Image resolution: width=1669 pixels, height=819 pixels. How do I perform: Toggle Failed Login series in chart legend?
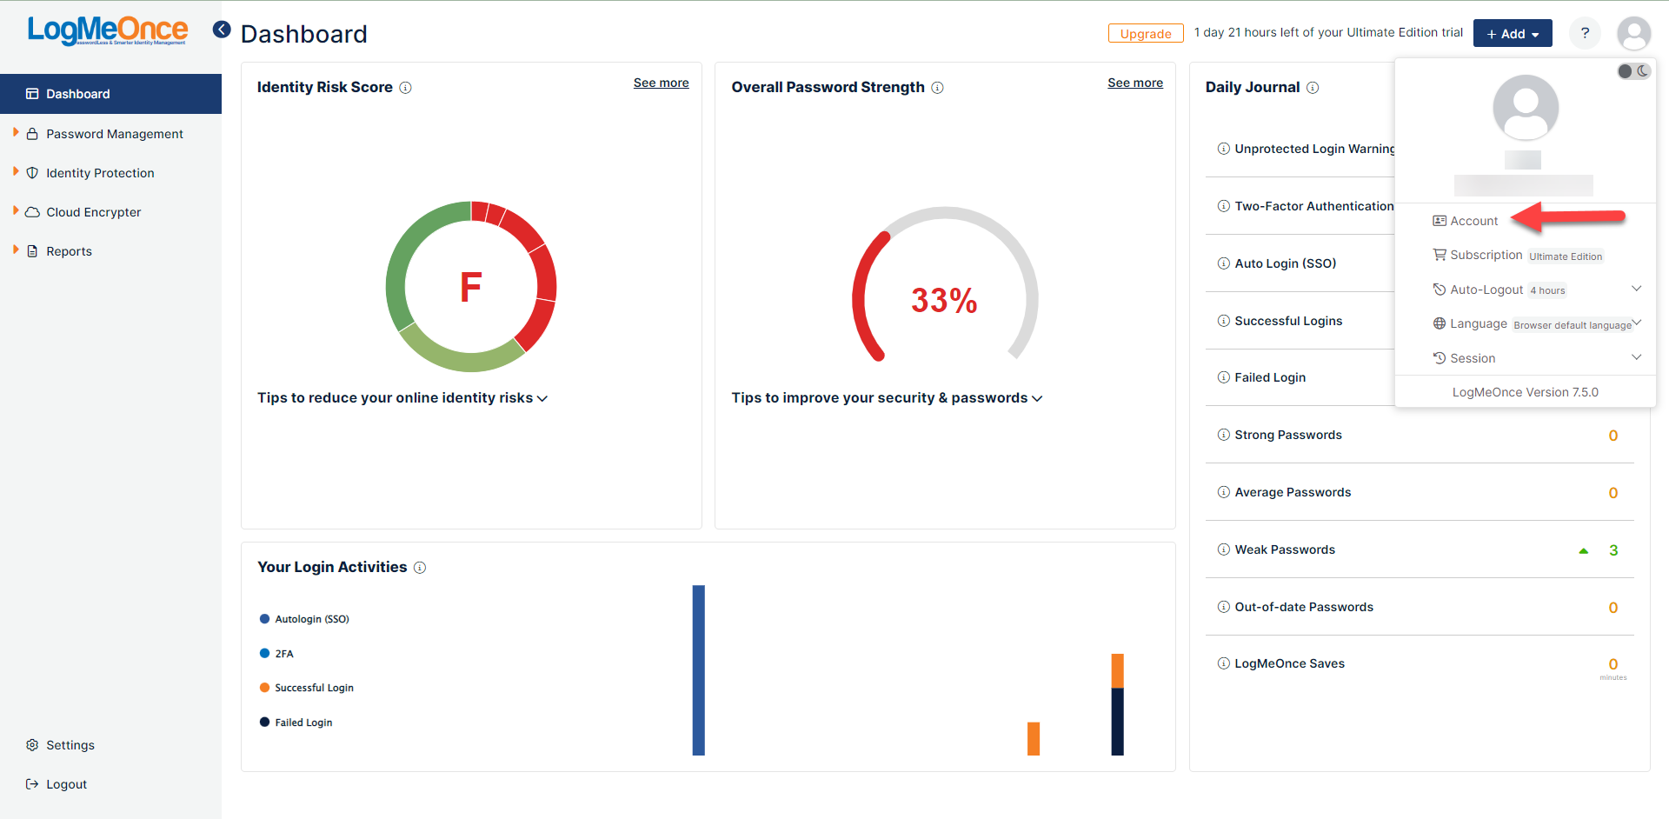[296, 722]
